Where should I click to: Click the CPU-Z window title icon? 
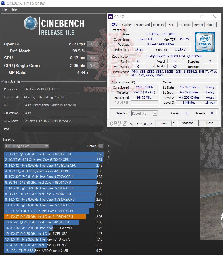111,16
